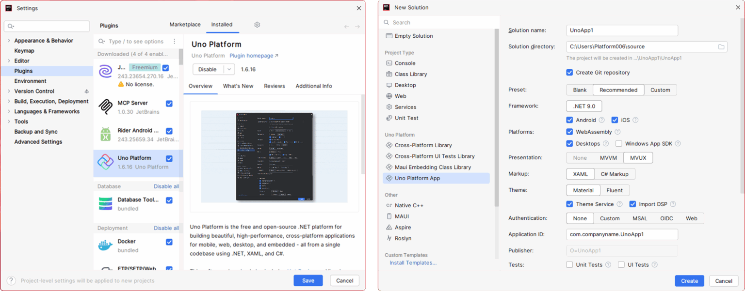Click the Docker whale plugin icon
Image resolution: width=745 pixels, height=291 pixels.
point(105,245)
